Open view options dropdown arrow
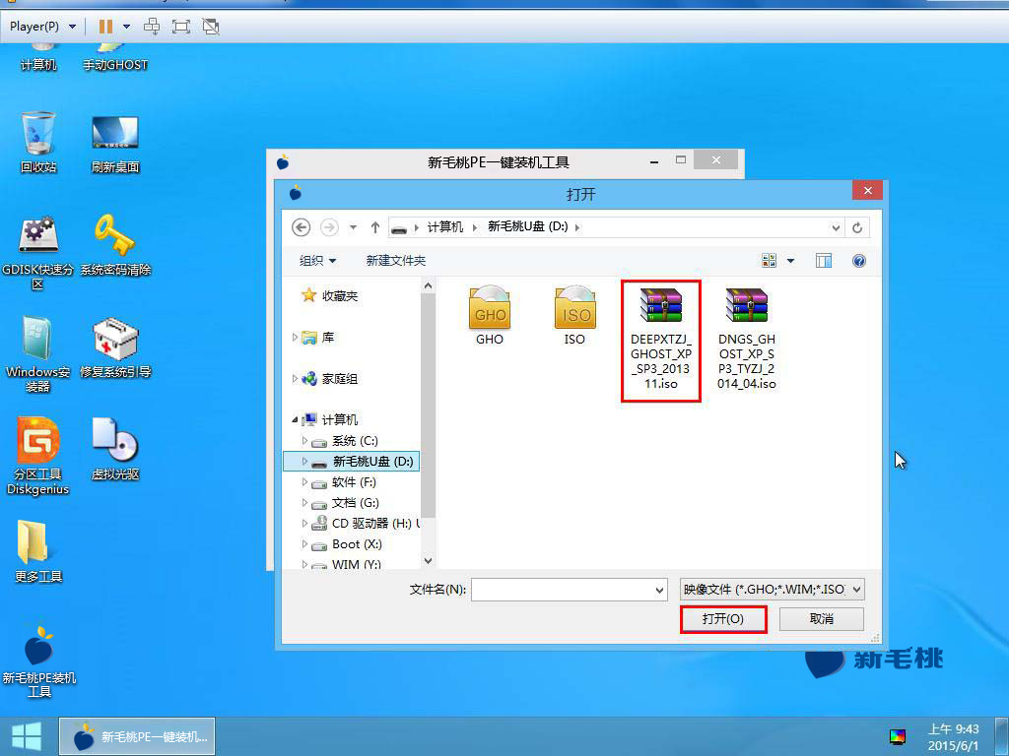 (x=791, y=260)
